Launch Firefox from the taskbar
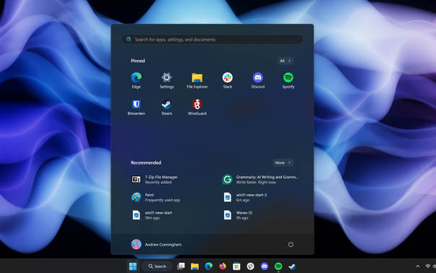Viewport: 436px width, 273px height. 223,266
